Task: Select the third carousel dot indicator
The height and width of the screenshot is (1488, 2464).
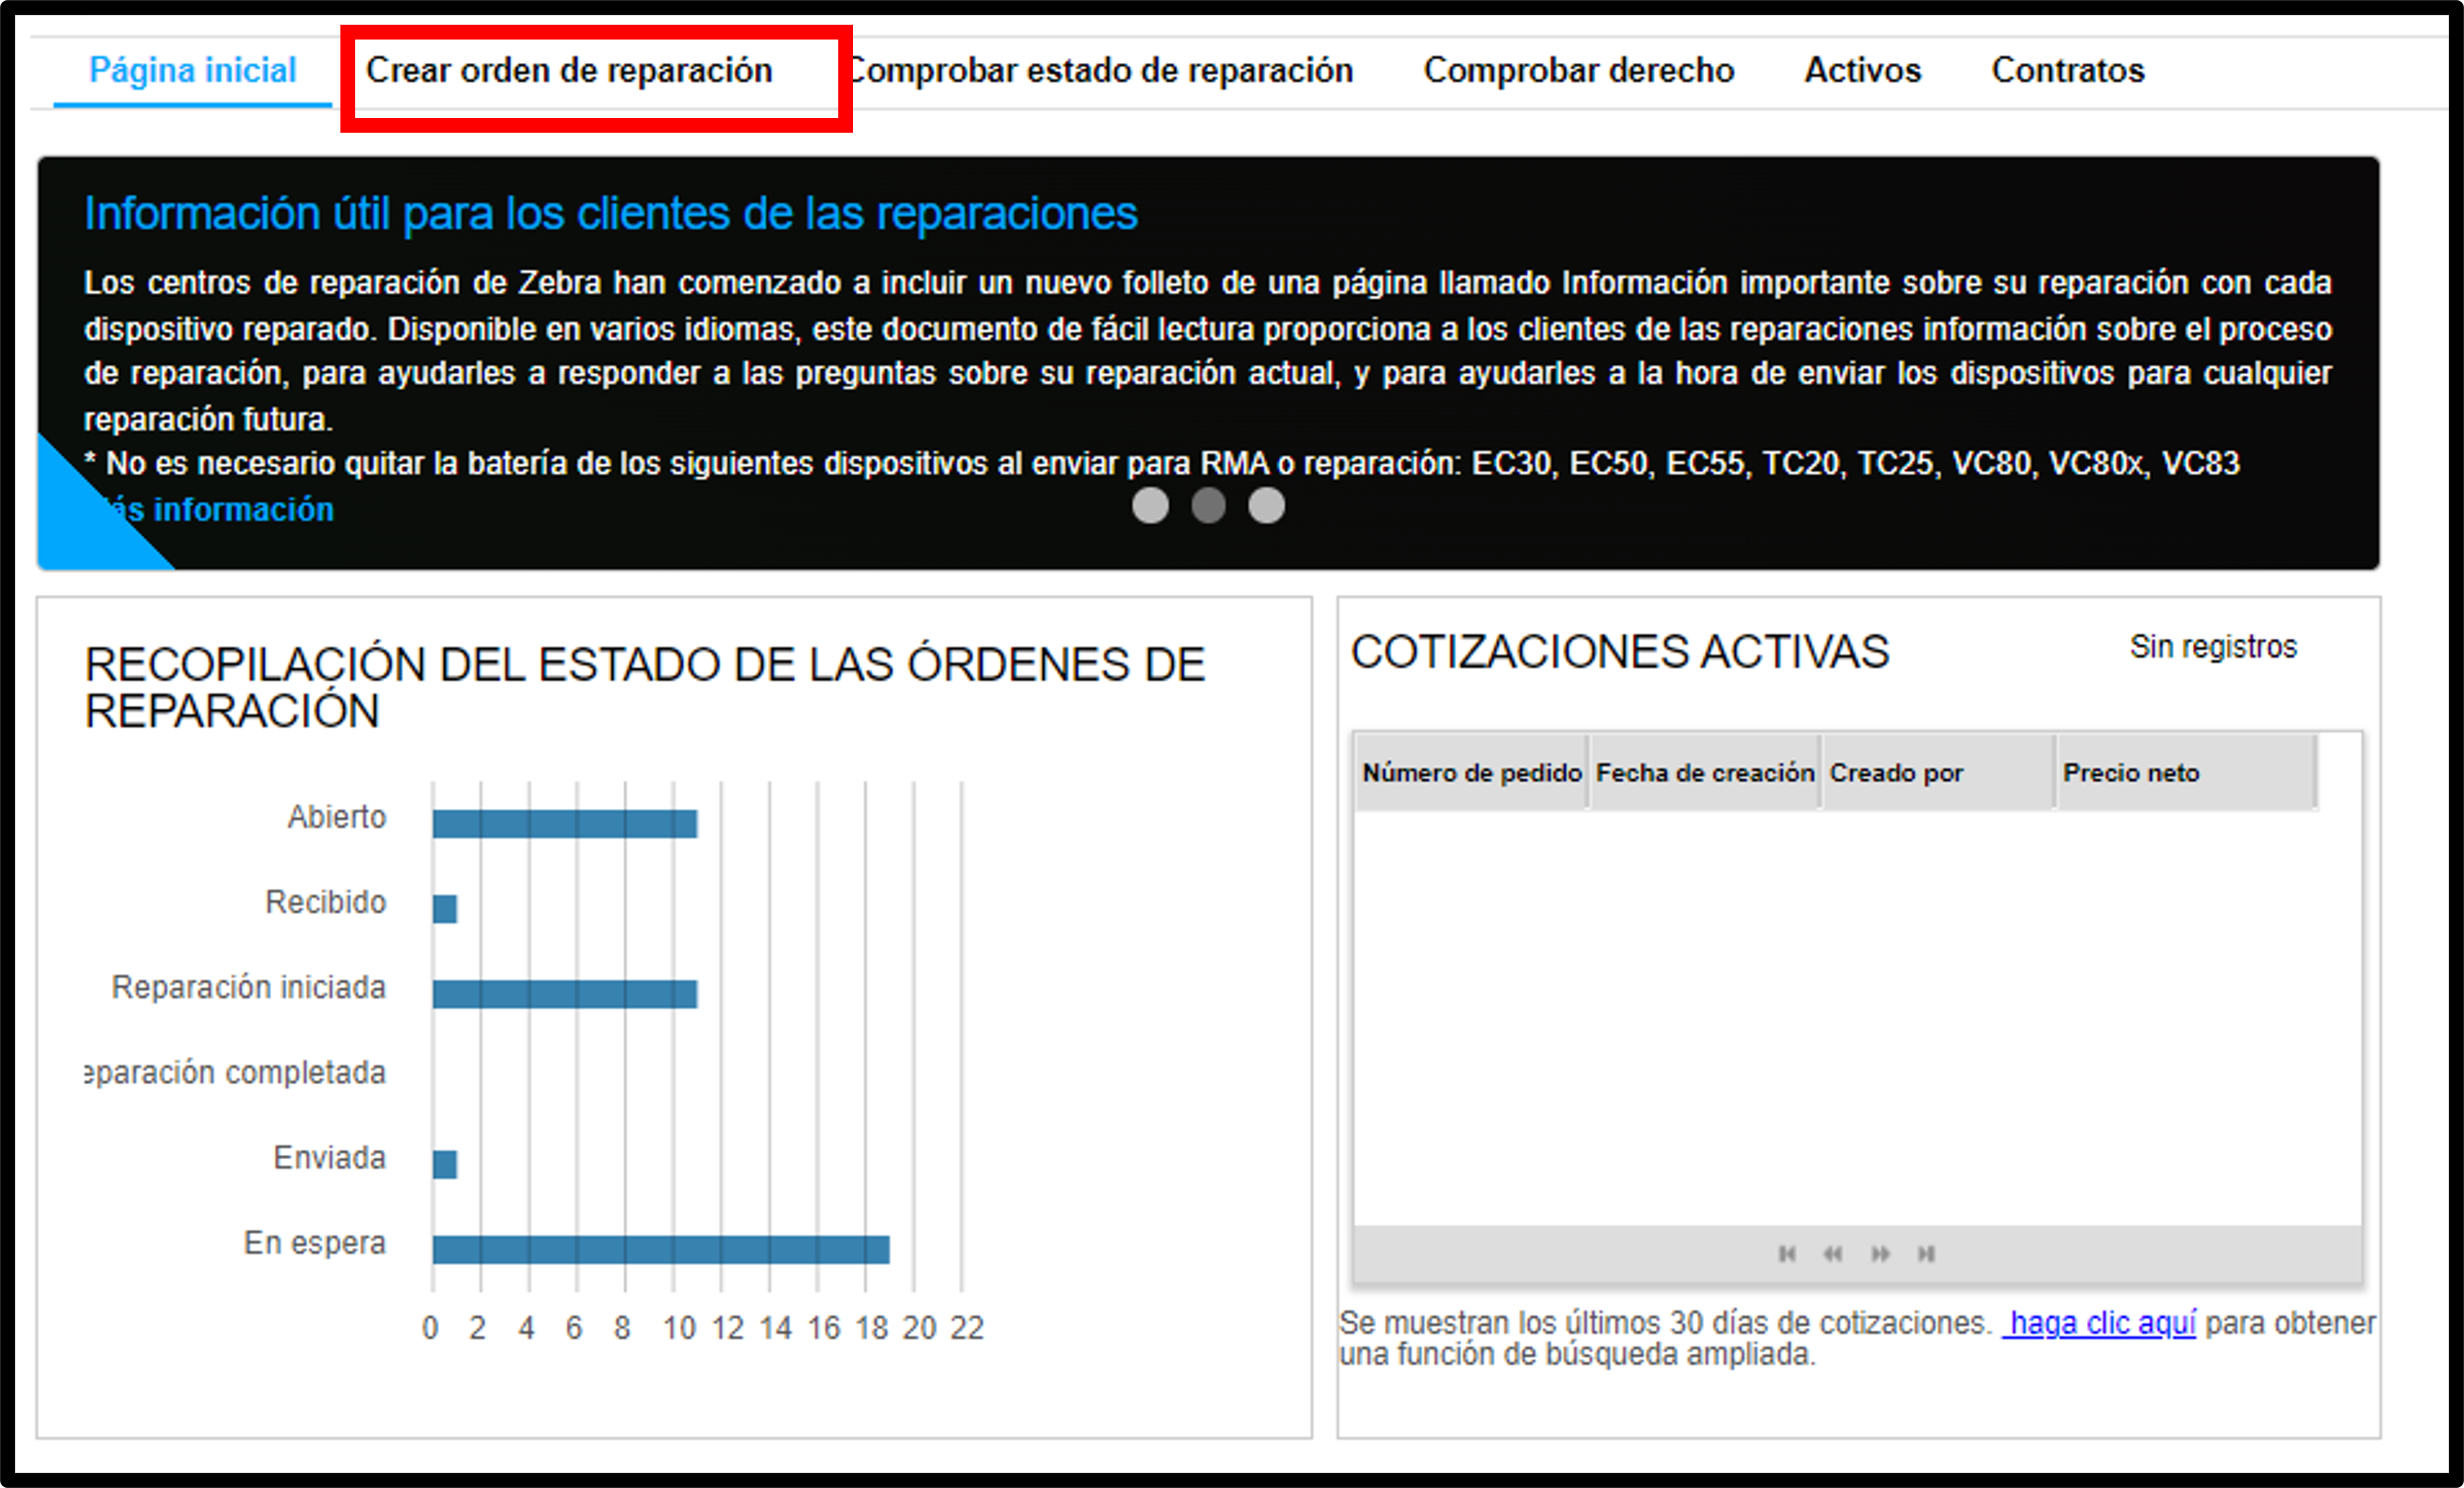Action: (x=1266, y=505)
